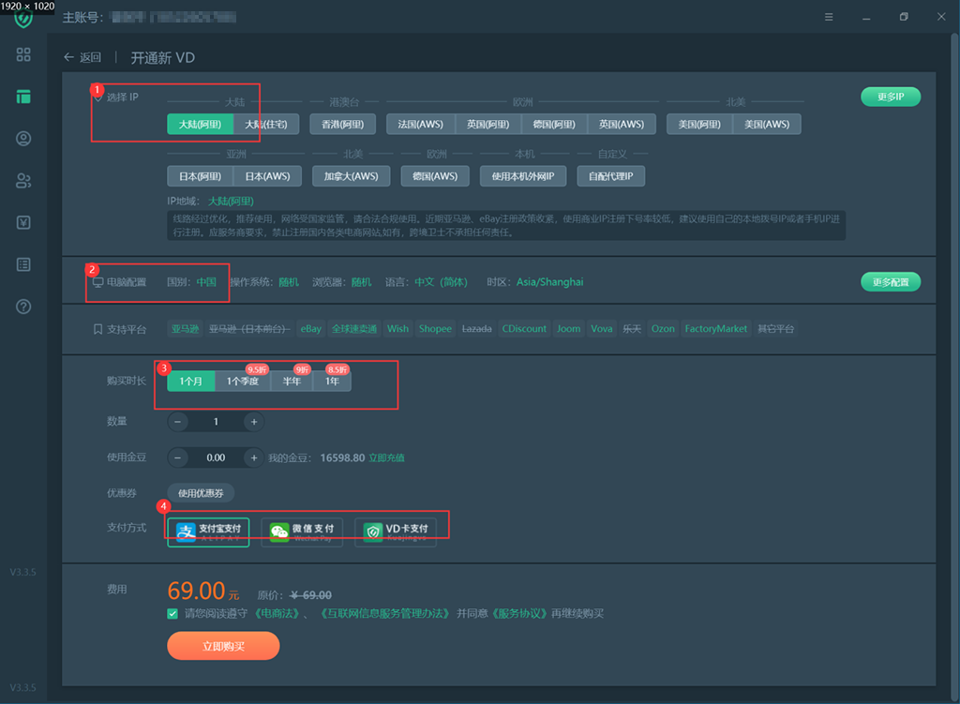Open the VD window list sidebar icon
Viewport: 960px width, 704px height.
[x=23, y=97]
